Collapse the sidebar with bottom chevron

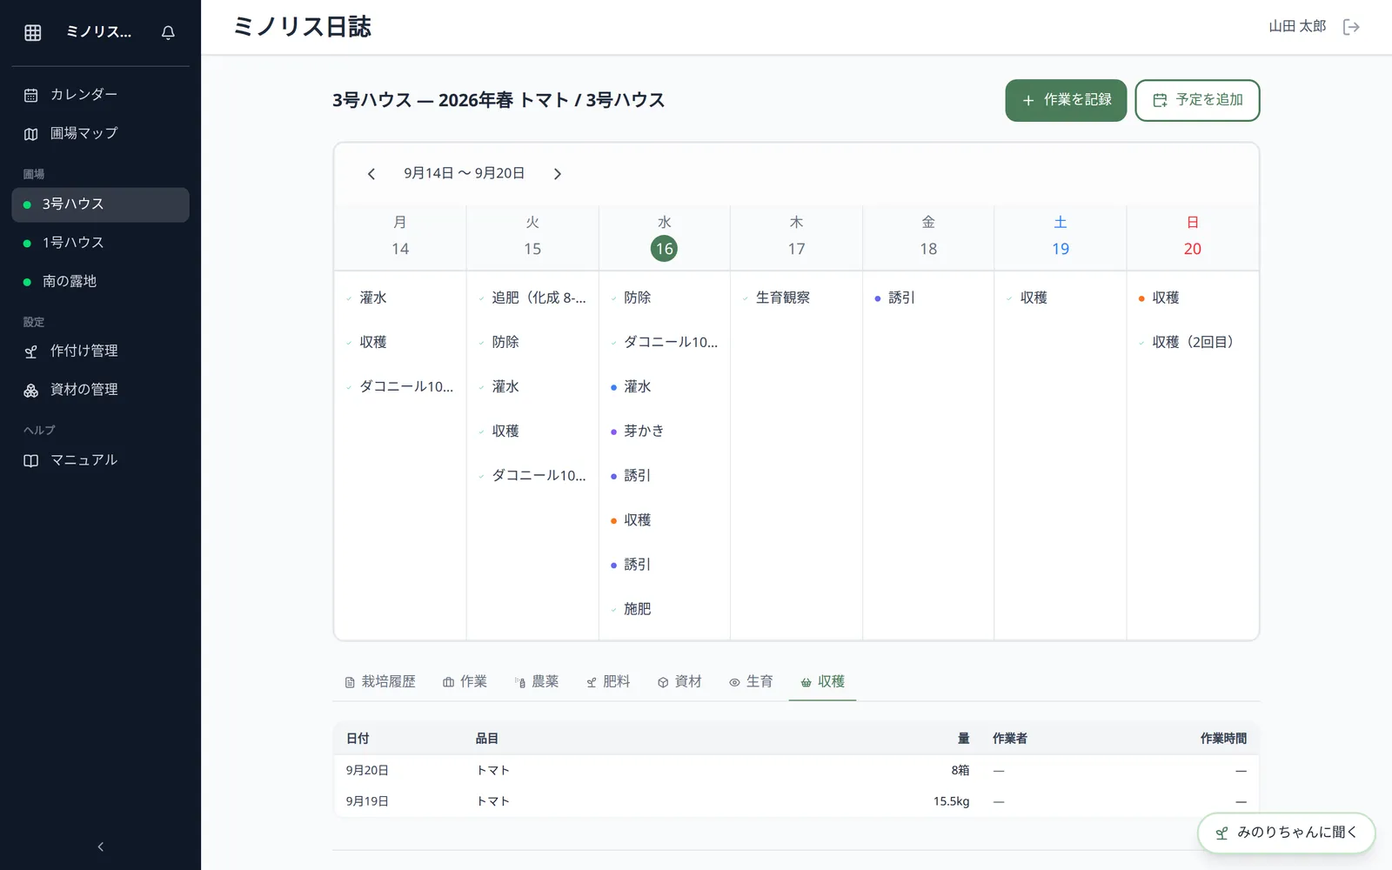point(100,847)
